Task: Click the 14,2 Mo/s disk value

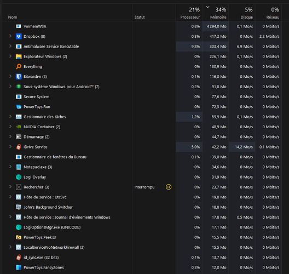Action: 244,147
